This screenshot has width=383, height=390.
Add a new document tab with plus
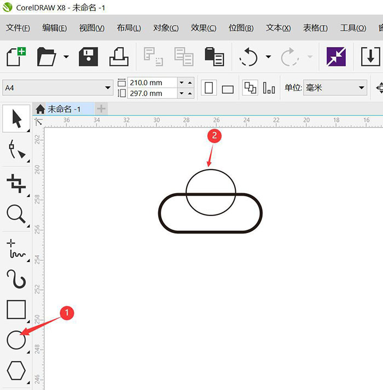coord(101,109)
